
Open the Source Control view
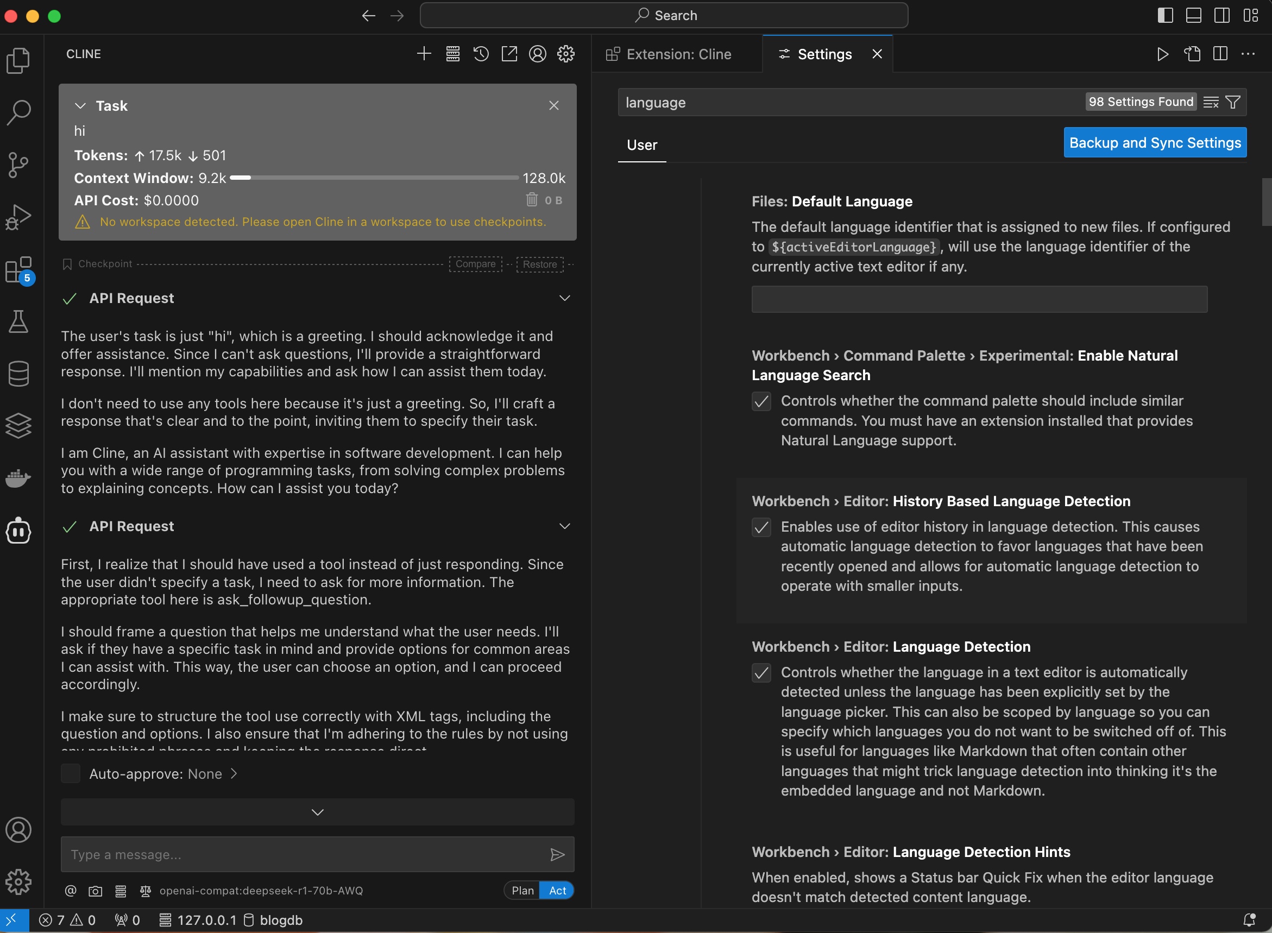18,165
